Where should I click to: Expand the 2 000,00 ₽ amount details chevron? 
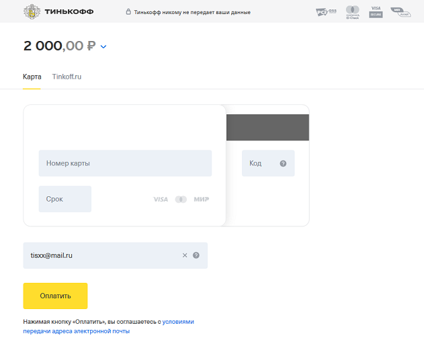click(x=103, y=46)
